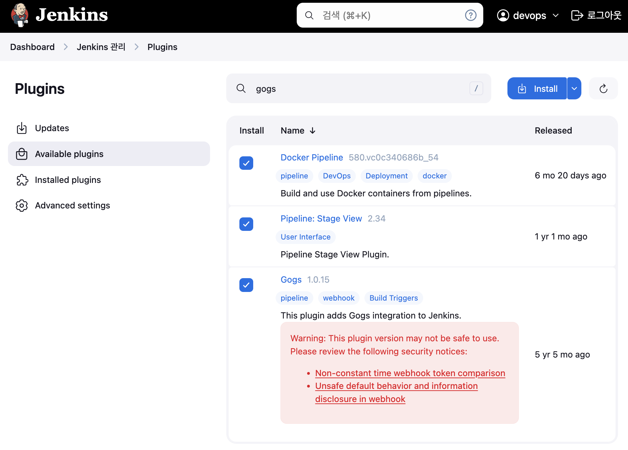Click the DevOps tag

click(x=337, y=176)
